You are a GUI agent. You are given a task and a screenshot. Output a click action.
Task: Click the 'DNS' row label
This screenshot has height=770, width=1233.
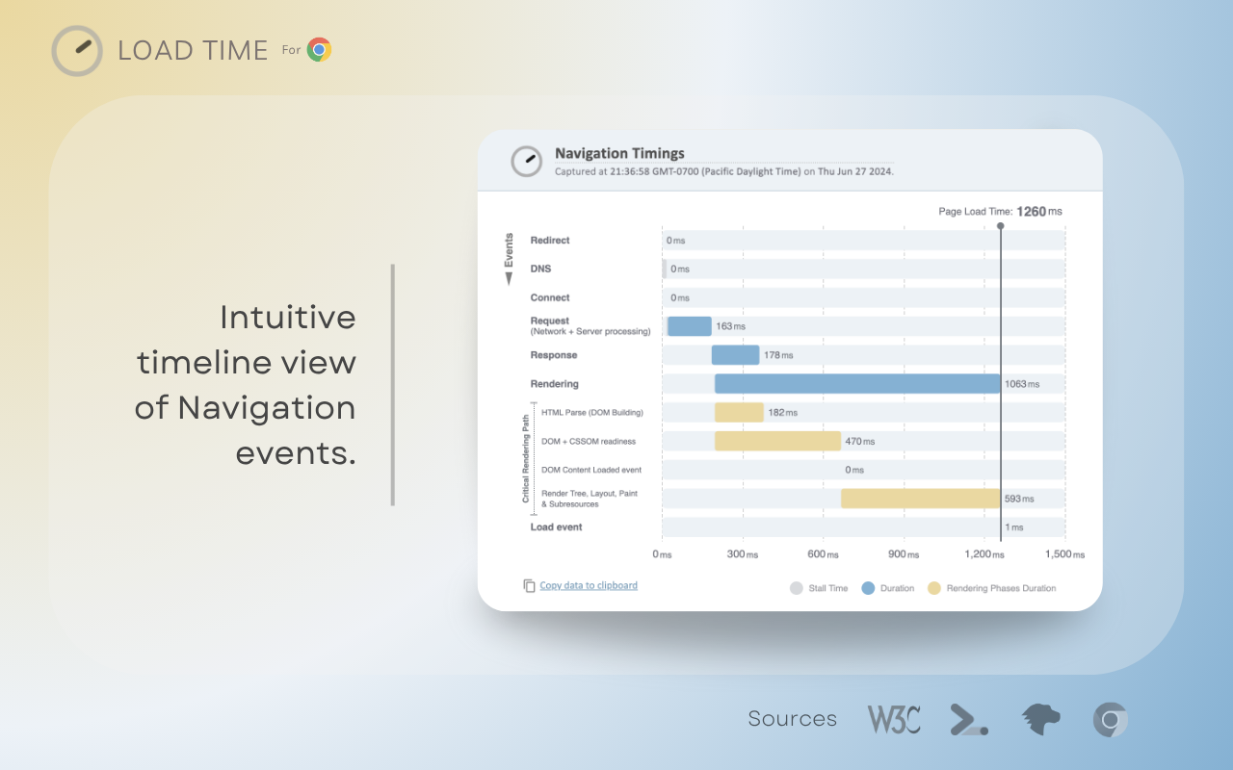coord(540,269)
